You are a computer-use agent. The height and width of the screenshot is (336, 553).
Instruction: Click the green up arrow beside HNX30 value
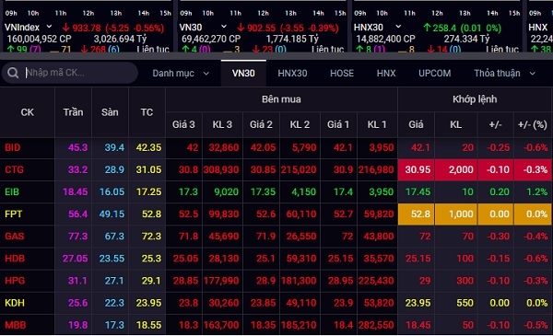427,27
